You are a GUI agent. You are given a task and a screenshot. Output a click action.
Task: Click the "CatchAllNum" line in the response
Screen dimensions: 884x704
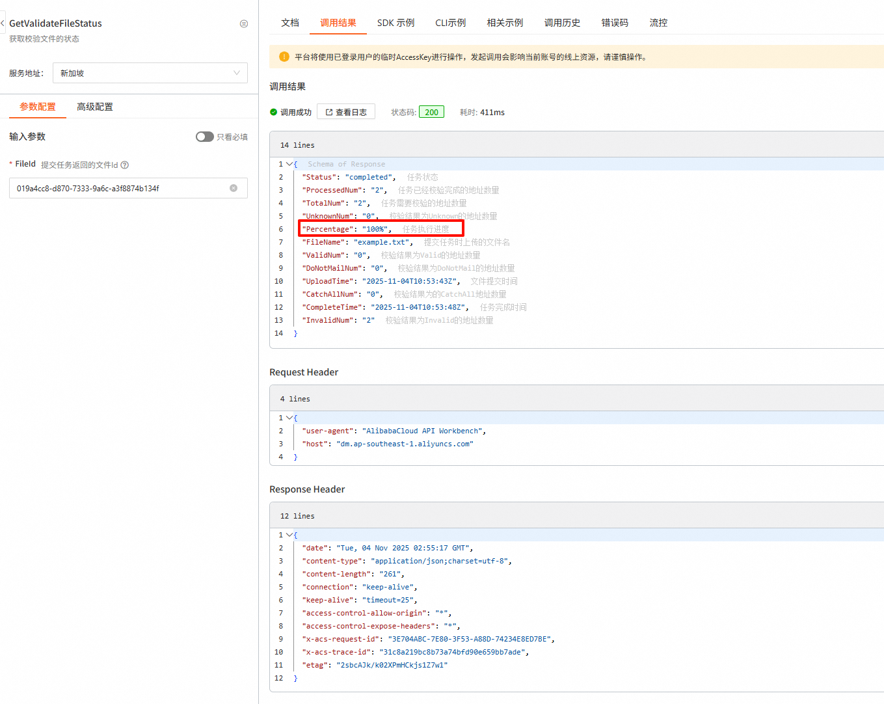(343, 294)
